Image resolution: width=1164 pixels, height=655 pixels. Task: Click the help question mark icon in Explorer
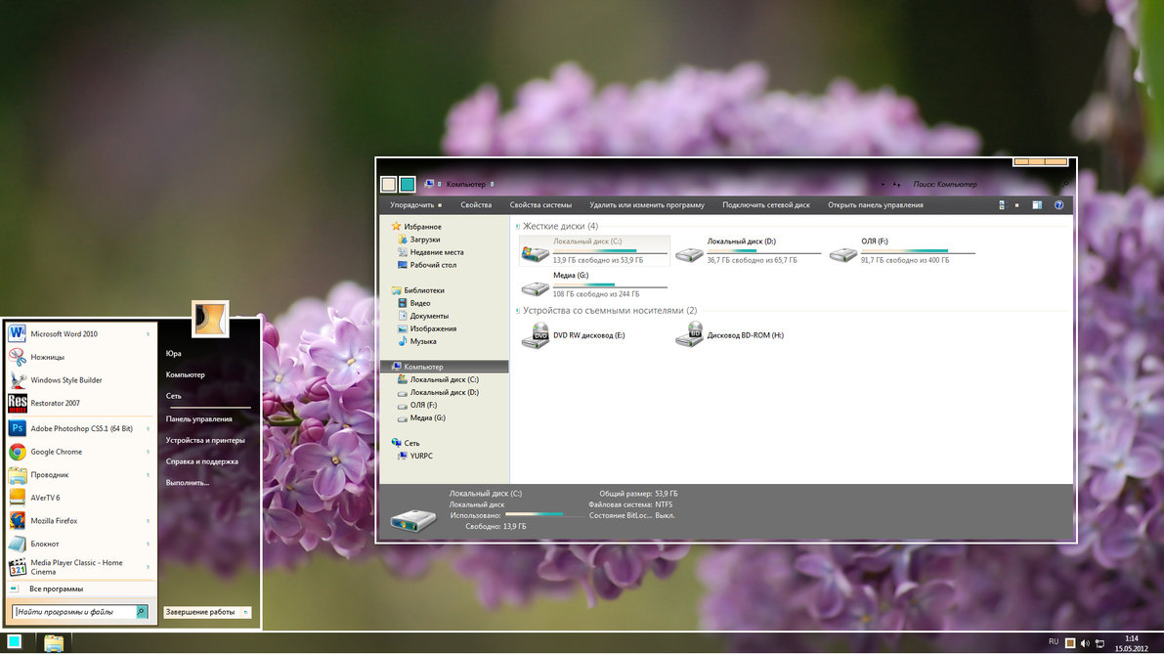(x=1058, y=205)
